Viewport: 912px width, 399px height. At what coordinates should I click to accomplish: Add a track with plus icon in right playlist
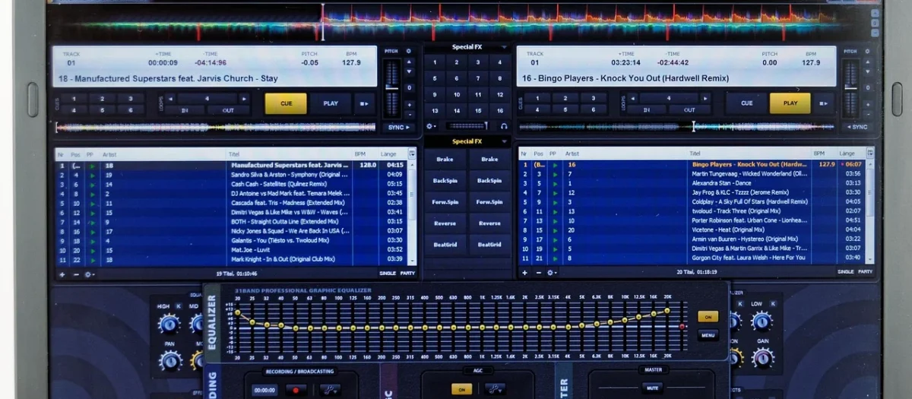(524, 272)
